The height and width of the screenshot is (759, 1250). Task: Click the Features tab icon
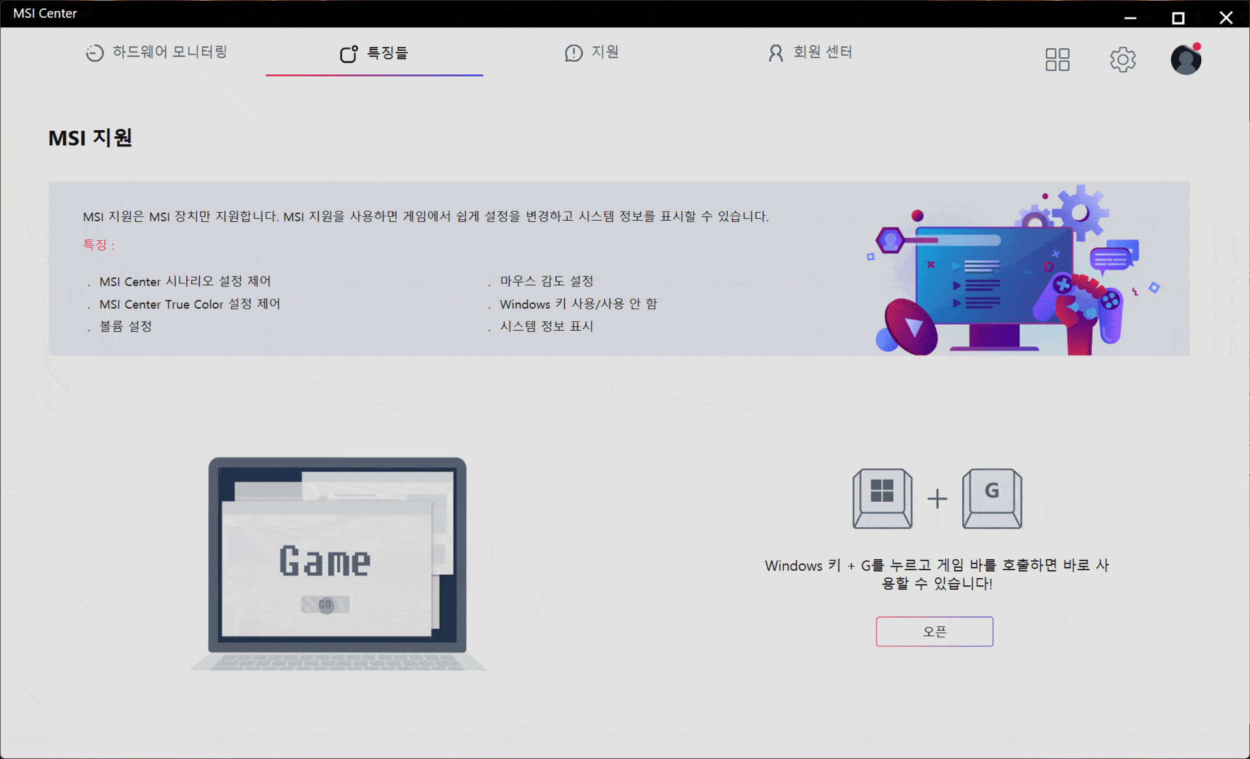click(x=348, y=53)
